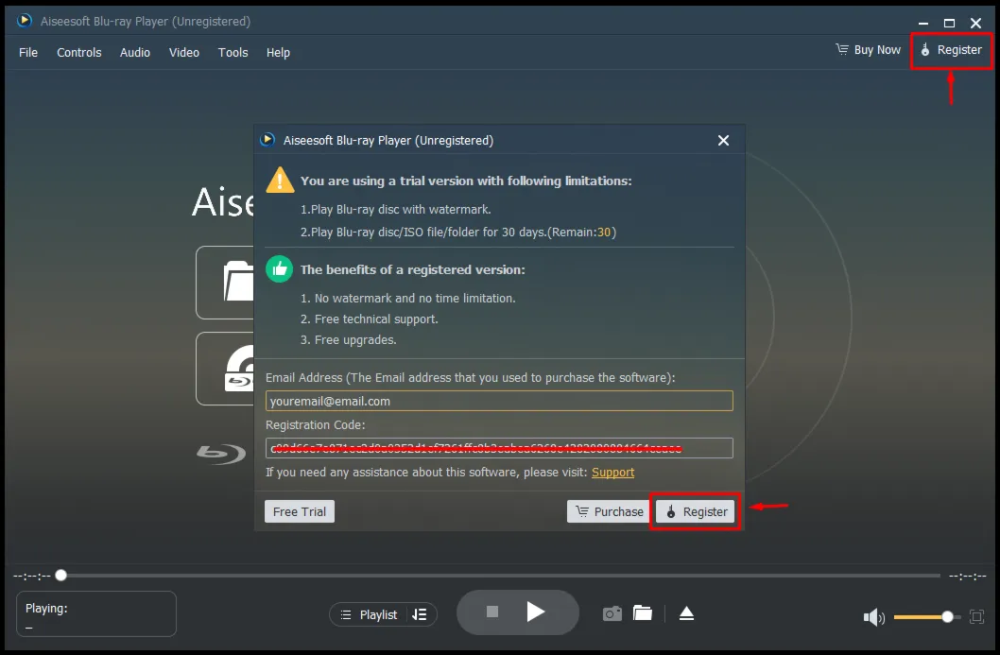
Task: Minimize the main window
Action: pos(923,23)
